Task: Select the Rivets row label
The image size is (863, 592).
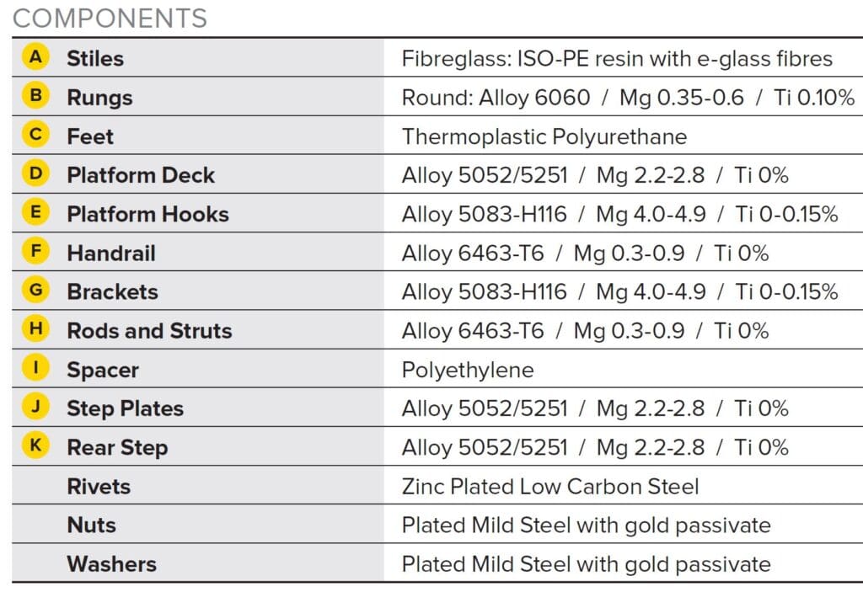Action: point(99,487)
